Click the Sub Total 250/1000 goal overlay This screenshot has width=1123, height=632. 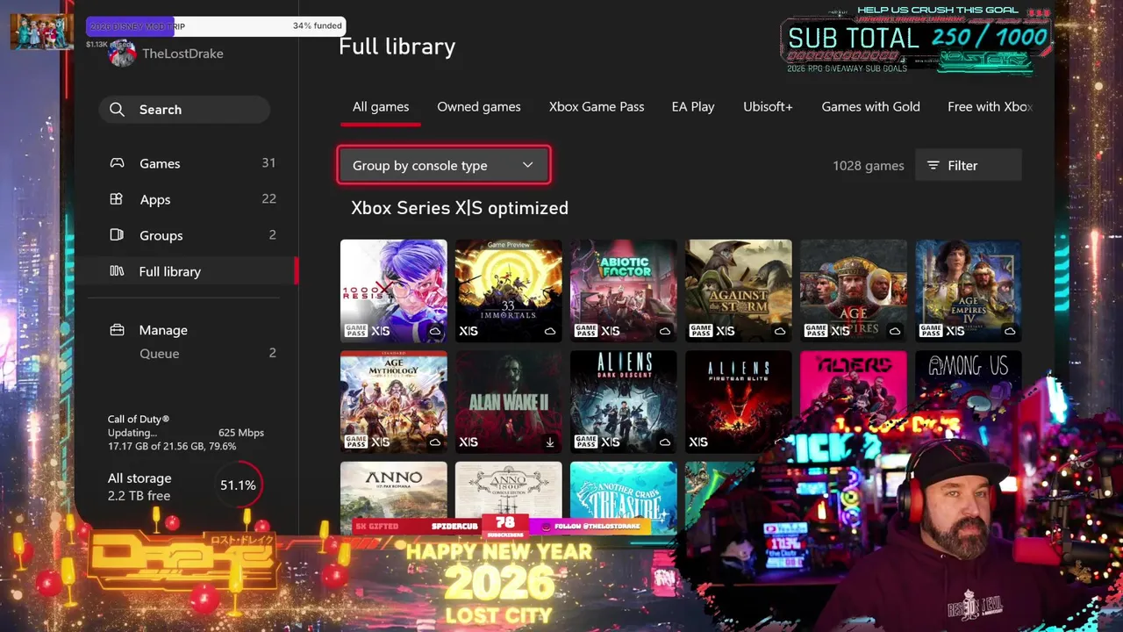coord(916,39)
